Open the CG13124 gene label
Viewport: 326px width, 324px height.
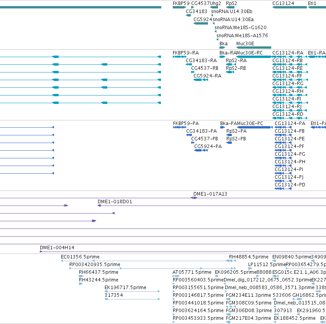[283, 3]
